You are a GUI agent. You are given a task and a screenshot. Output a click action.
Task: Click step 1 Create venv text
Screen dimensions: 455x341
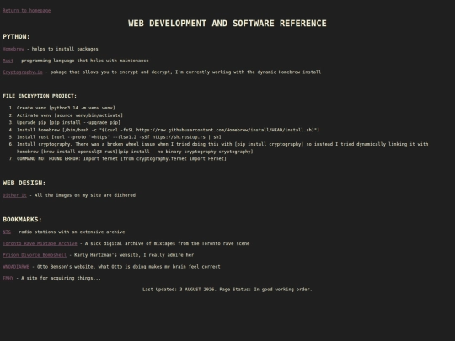click(x=66, y=108)
